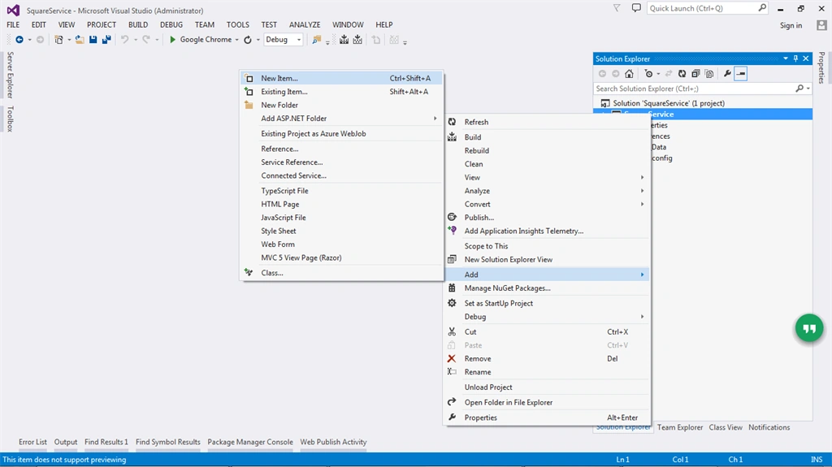Image resolution: width=832 pixels, height=467 pixels.
Task: Open Properties wrench icon in Solution Explorer
Action: point(727,74)
